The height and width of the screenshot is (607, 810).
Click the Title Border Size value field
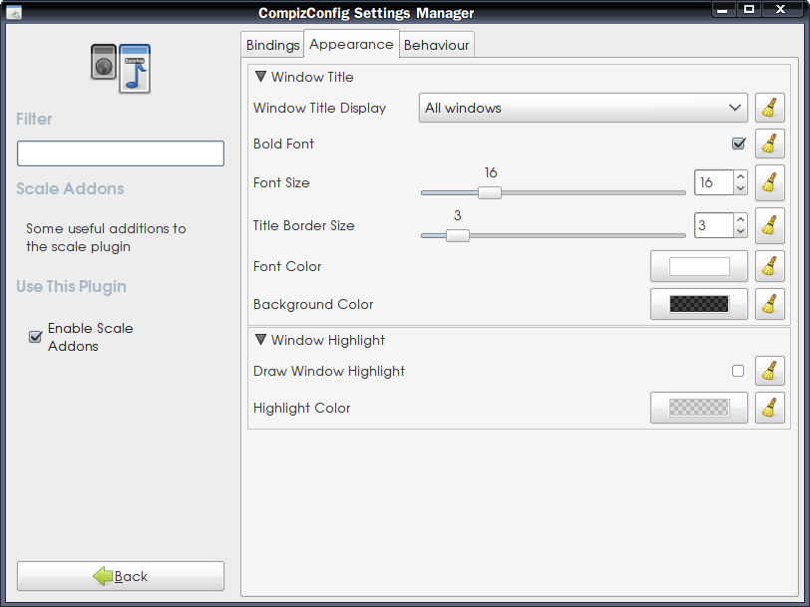[x=714, y=225]
